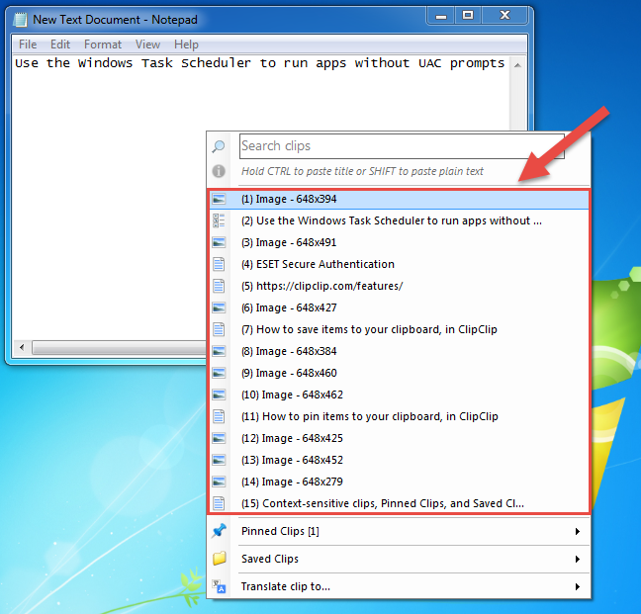Click the magnifier search icon

pos(219,146)
